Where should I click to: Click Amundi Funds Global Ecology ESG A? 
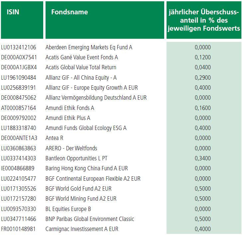tap(86, 128)
